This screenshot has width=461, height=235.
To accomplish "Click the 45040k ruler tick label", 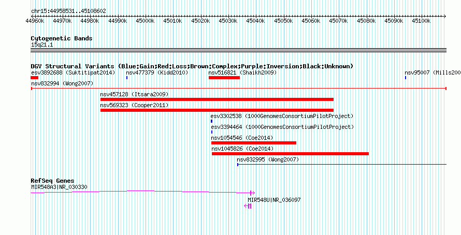I will point(256,21).
